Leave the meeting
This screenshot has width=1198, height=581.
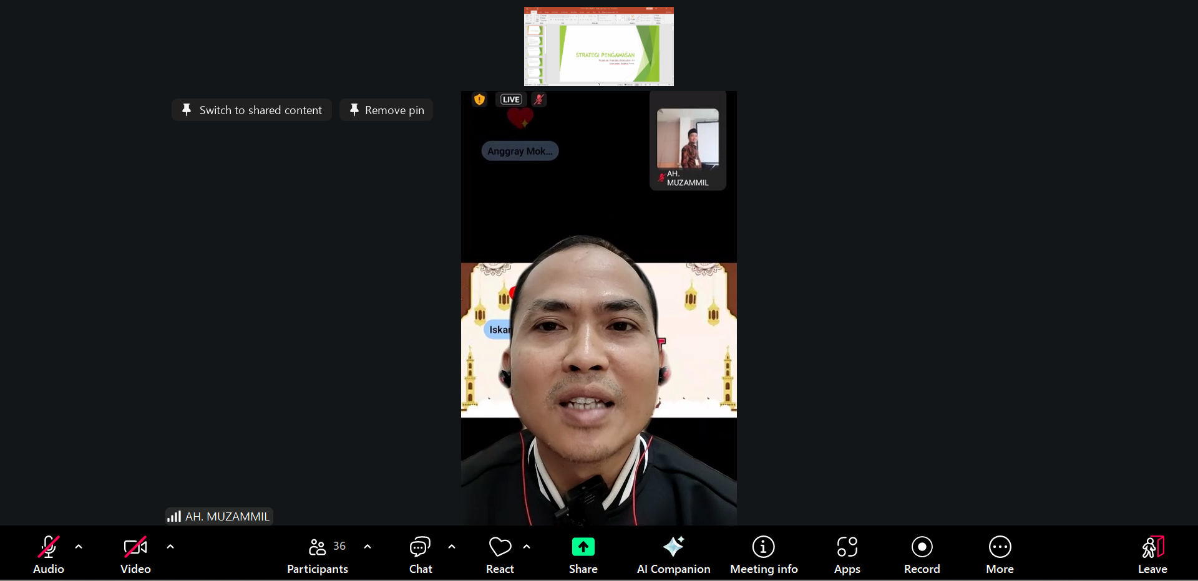click(x=1152, y=554)
